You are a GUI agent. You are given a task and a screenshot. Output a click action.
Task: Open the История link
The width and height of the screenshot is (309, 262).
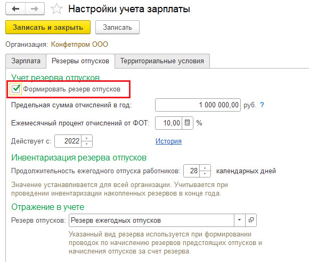168,141
